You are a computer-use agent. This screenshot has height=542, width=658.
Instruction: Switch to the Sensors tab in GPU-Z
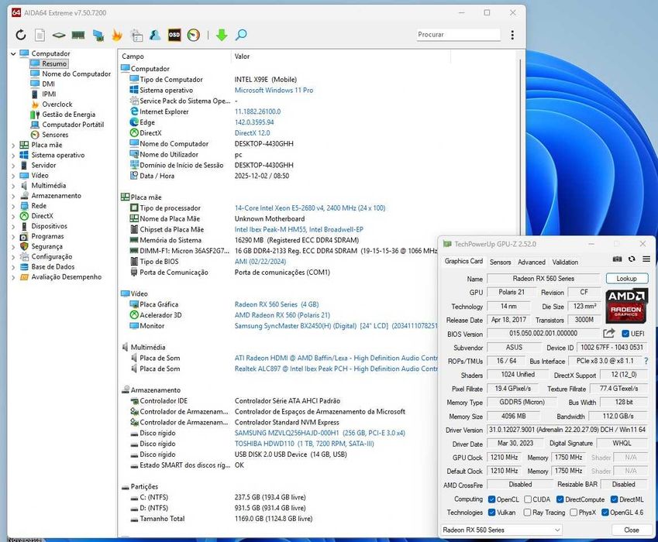[x=500, y=262]
